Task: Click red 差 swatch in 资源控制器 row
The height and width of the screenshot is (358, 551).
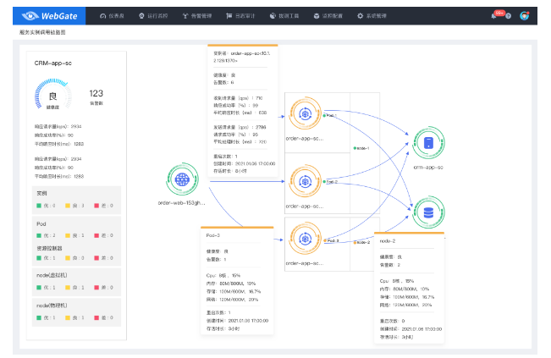Action: click(96, 258)
